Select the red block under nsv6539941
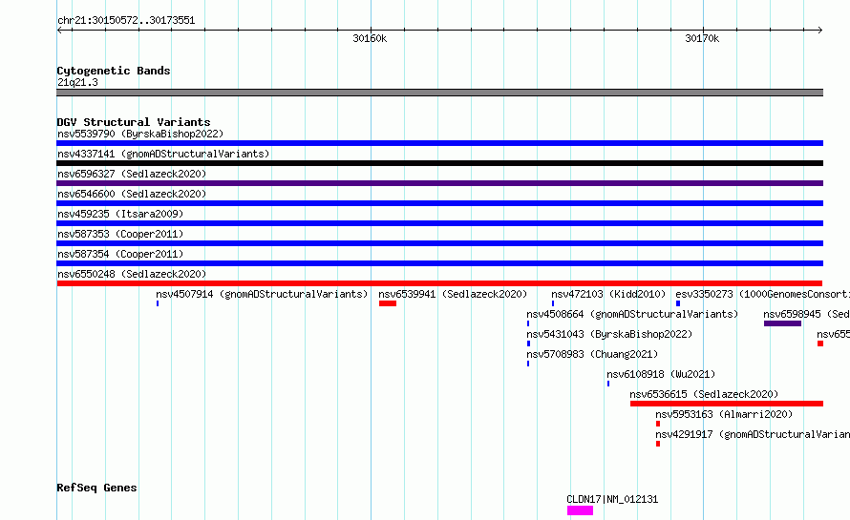The height and width of the screenshot is (520, 850). point(388,303)
